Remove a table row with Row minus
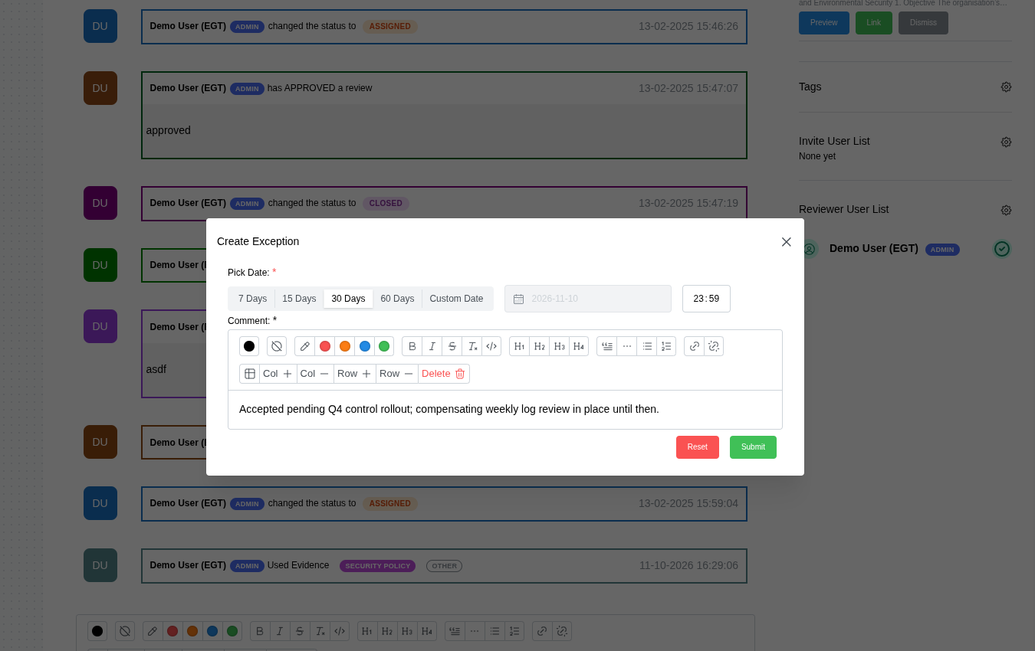Screen dimensions: 1035x651 tap(397, 374)
